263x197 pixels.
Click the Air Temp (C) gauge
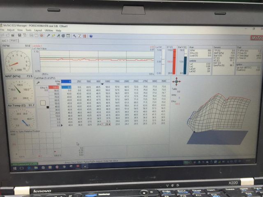pos(22,119)
